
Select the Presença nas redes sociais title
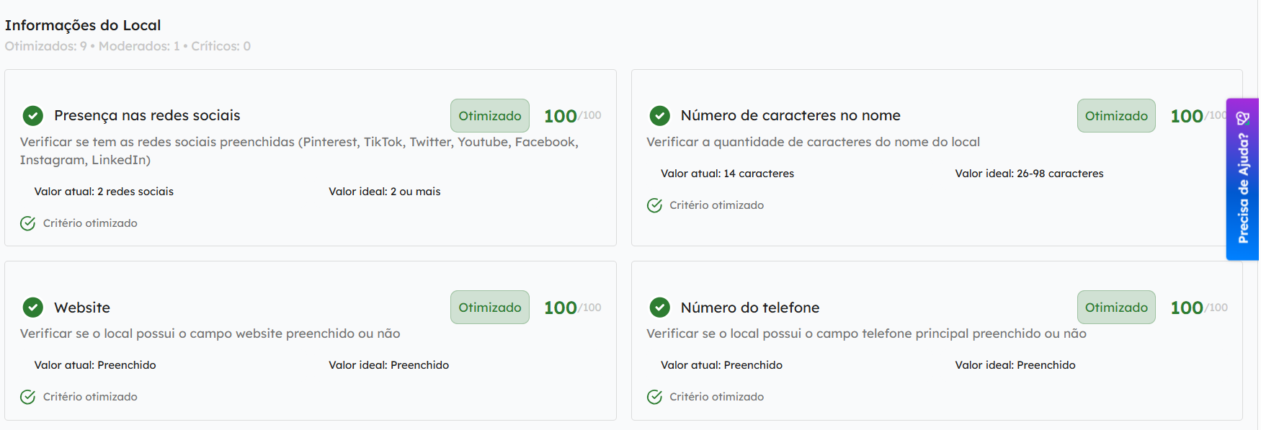[x=147, y=115]
